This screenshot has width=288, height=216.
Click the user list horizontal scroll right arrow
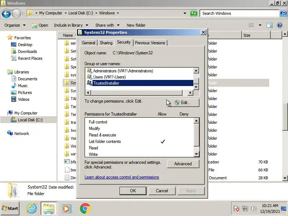190,93
